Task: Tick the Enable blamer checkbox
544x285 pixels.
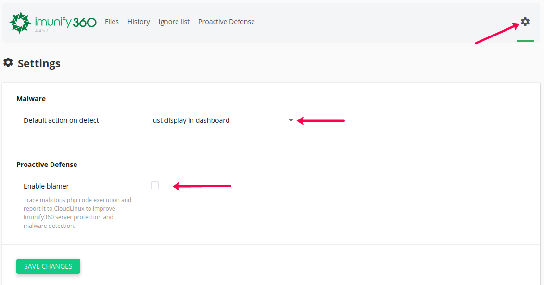Action: coord(155,185)
